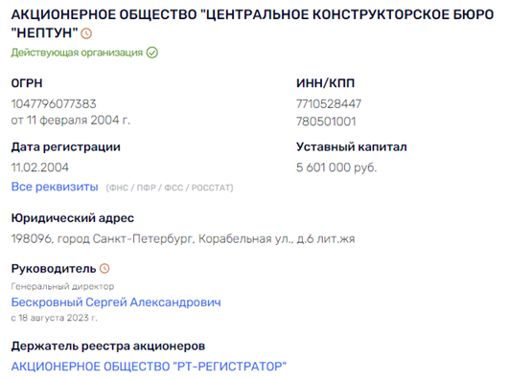
Task: Click the Юридический адрес heading
Action: [73, 218]
